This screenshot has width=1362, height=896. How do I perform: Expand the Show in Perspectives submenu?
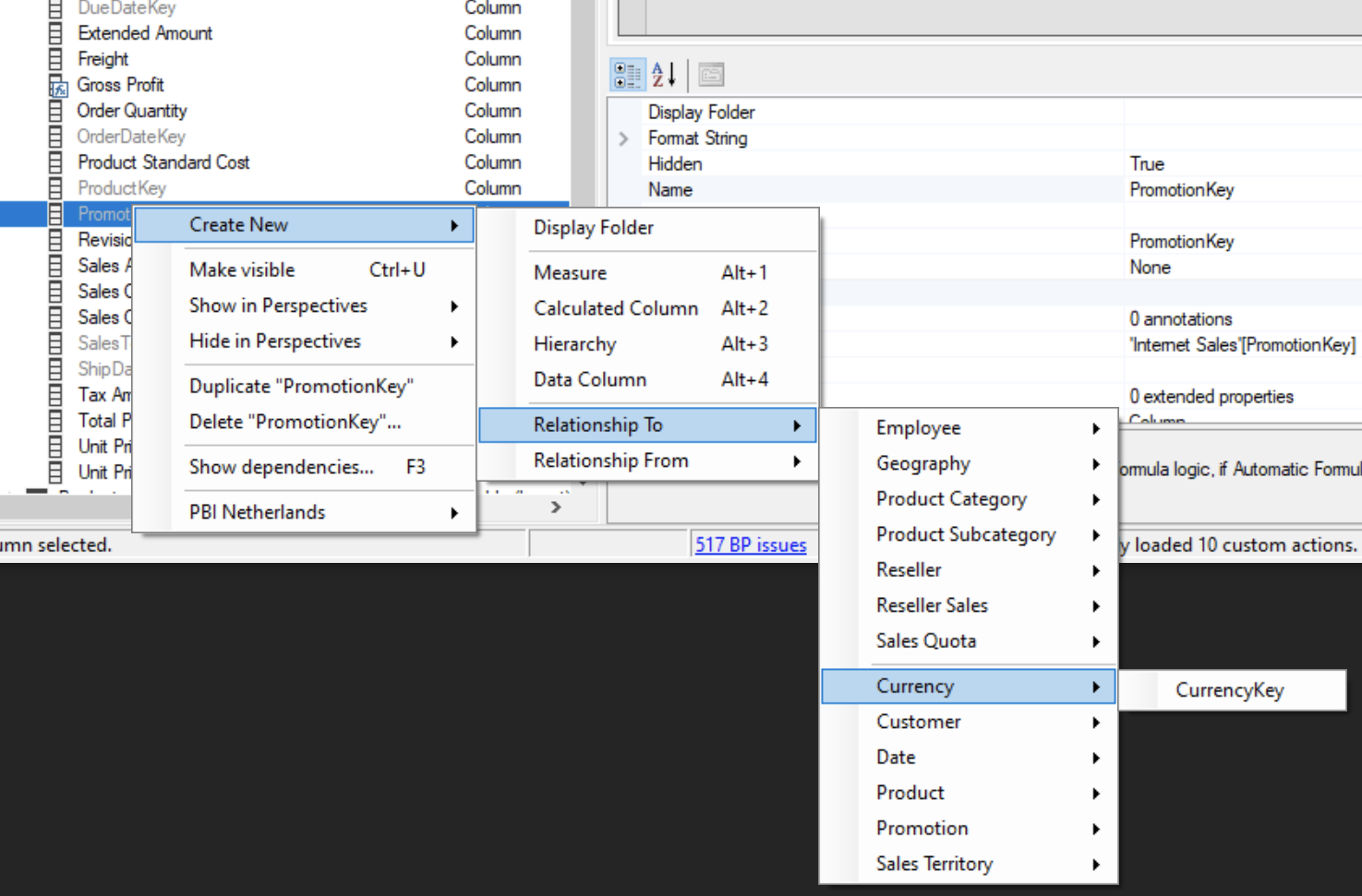[x=278, y=305]
